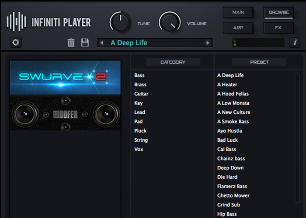Click the CATEGORY column header
Image resolution: width=306 pixels, height=218 pixels.
173,62
